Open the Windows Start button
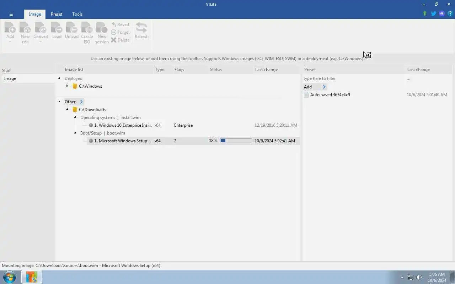This screenshot has height=284, width=455. tap(10, 277)
